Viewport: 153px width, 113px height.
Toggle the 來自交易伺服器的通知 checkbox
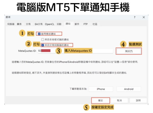(x=43, y=45)
